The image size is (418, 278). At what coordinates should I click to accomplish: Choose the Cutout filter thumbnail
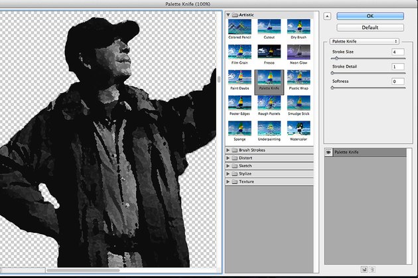[x=269, y=29]
